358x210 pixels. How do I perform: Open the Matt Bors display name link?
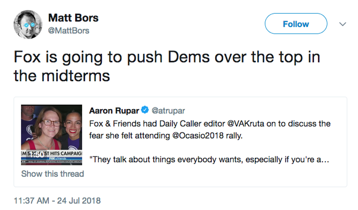(73, 18)
